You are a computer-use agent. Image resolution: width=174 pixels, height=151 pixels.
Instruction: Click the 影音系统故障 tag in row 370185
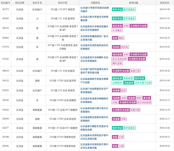[119, 59]
